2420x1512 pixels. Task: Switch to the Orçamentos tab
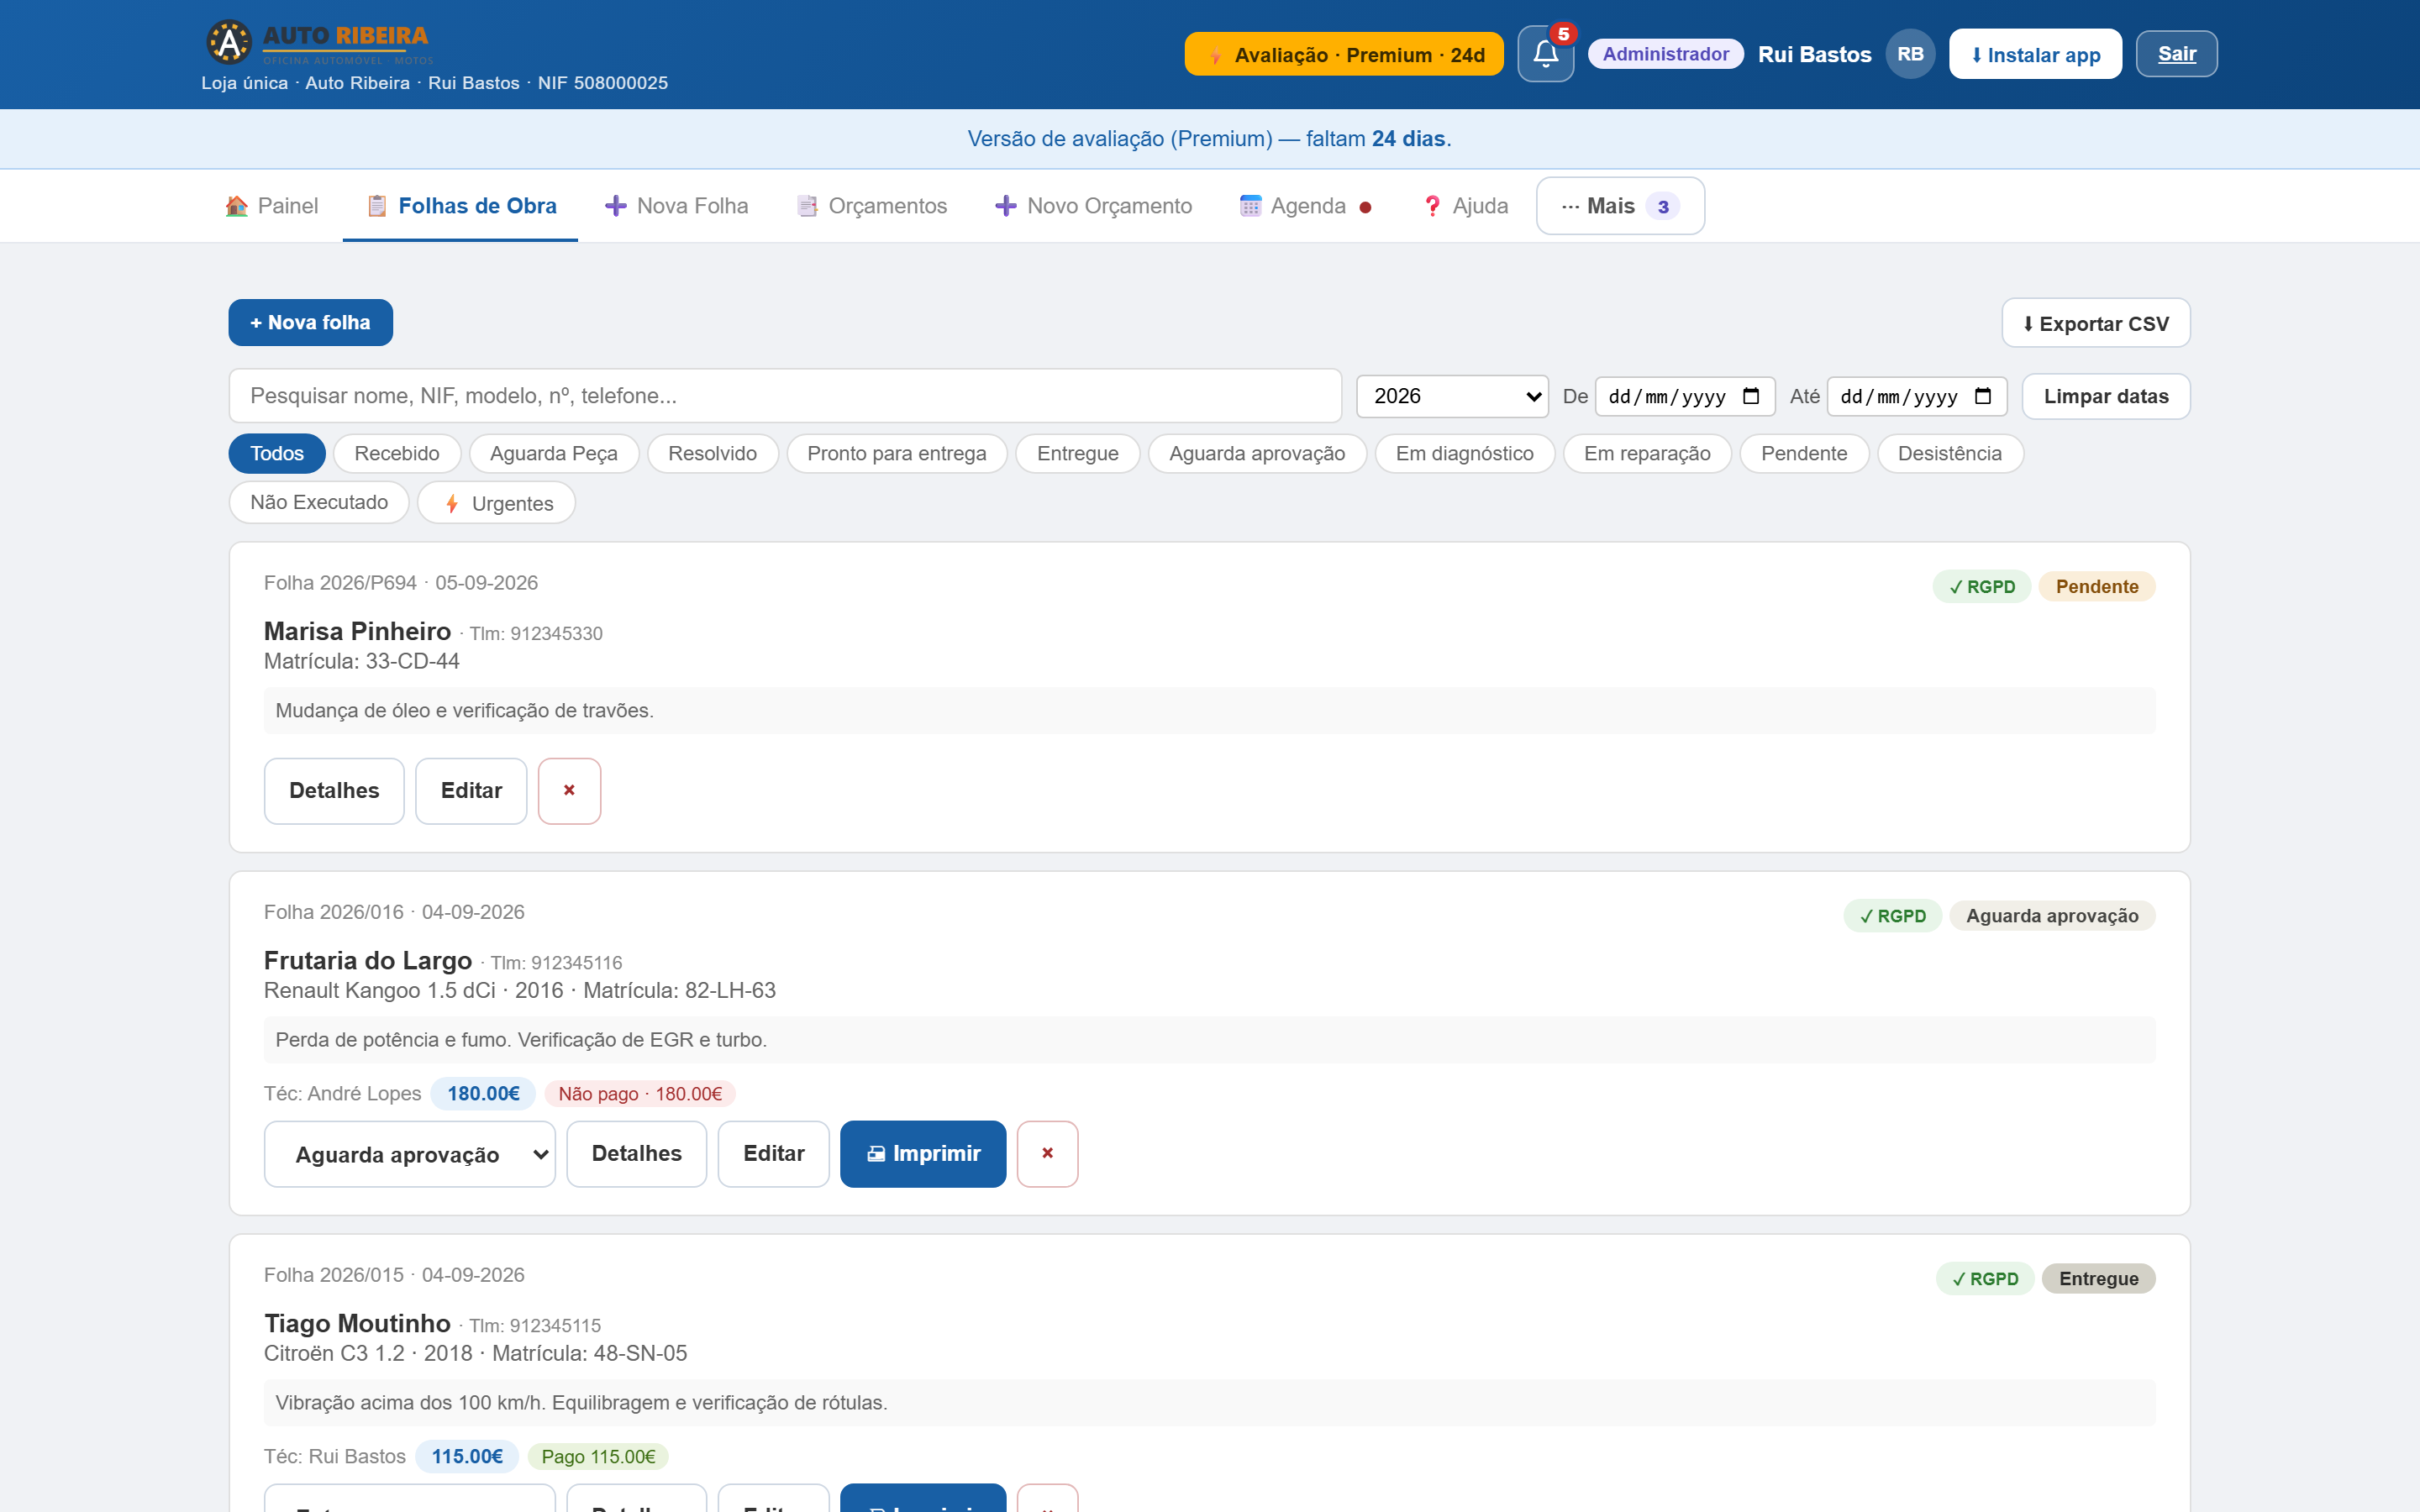tap(872, 206)
